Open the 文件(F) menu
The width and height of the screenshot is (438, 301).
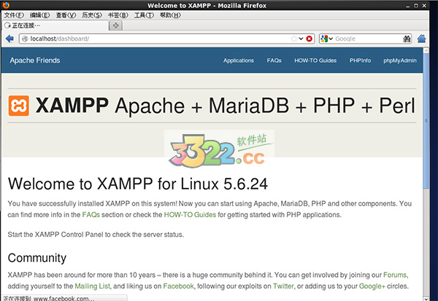tap(14, 15)
